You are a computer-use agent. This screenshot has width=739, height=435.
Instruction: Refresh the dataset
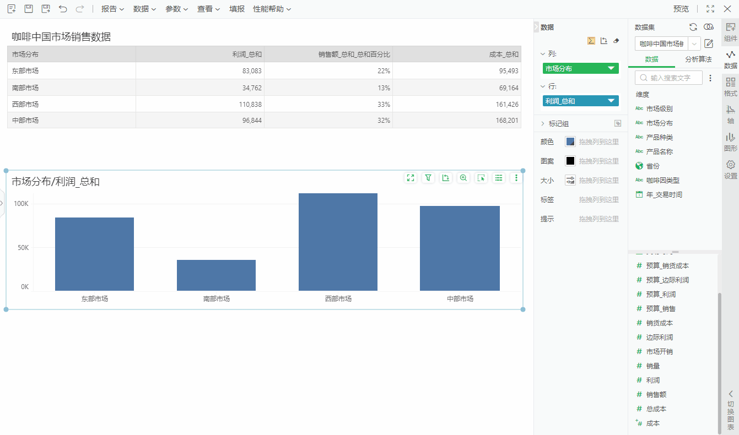[693, 27]
